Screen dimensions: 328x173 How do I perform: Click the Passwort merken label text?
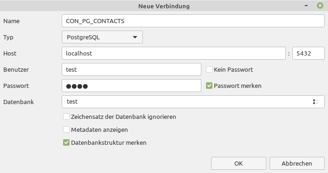[x=238, y=86]
